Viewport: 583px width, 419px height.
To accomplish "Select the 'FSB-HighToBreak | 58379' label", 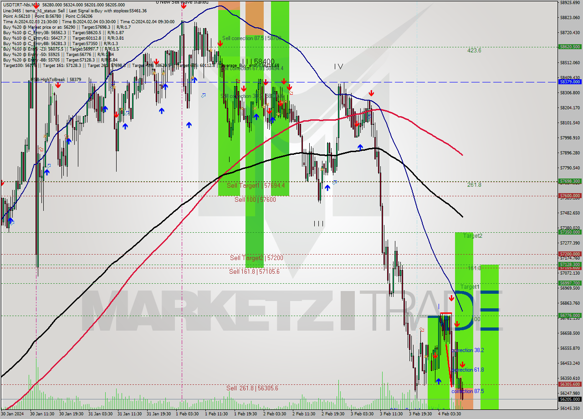I will click(56, 79).
